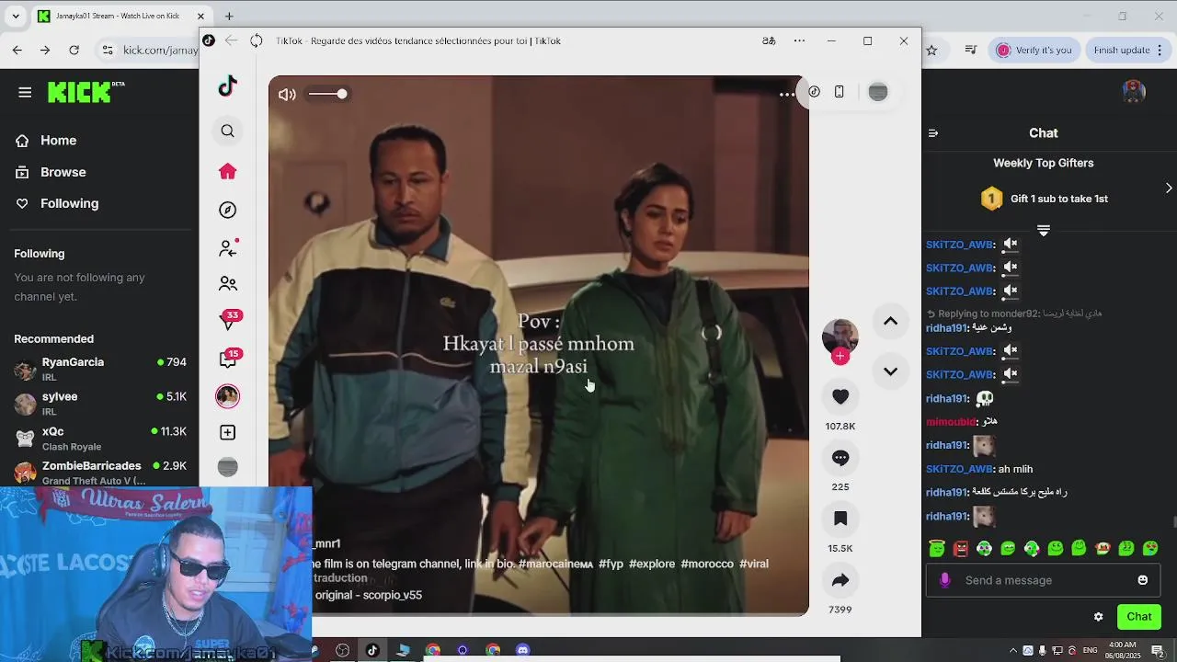
Task: Open the Kick hamburger menu
Action: (x=25, y=92)
